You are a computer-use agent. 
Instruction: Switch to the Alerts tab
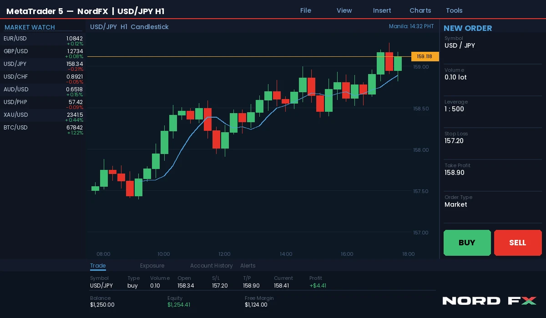(x=248, y=266)
